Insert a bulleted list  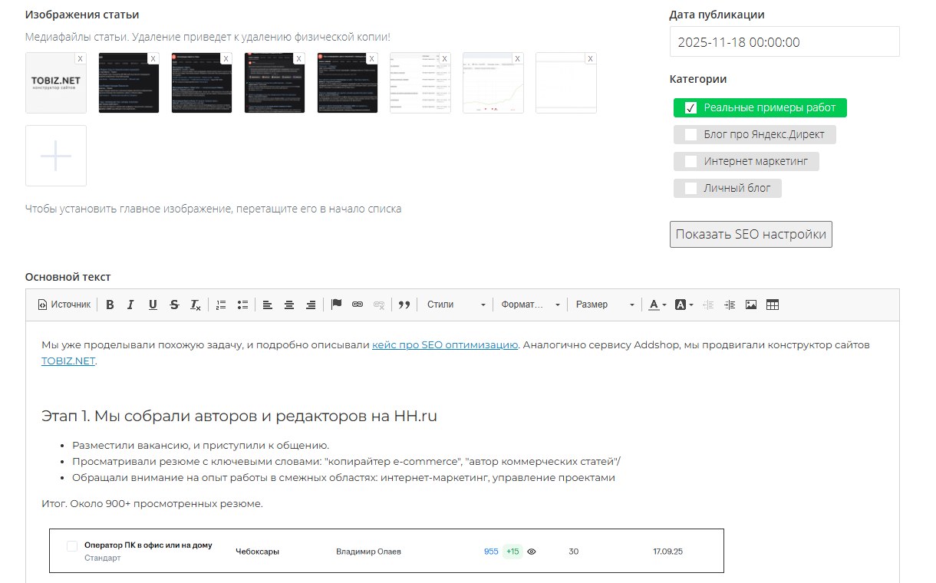click(242, 305)
